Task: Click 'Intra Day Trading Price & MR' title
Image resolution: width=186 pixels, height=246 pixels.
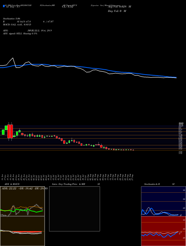Action: coord(68,184)
